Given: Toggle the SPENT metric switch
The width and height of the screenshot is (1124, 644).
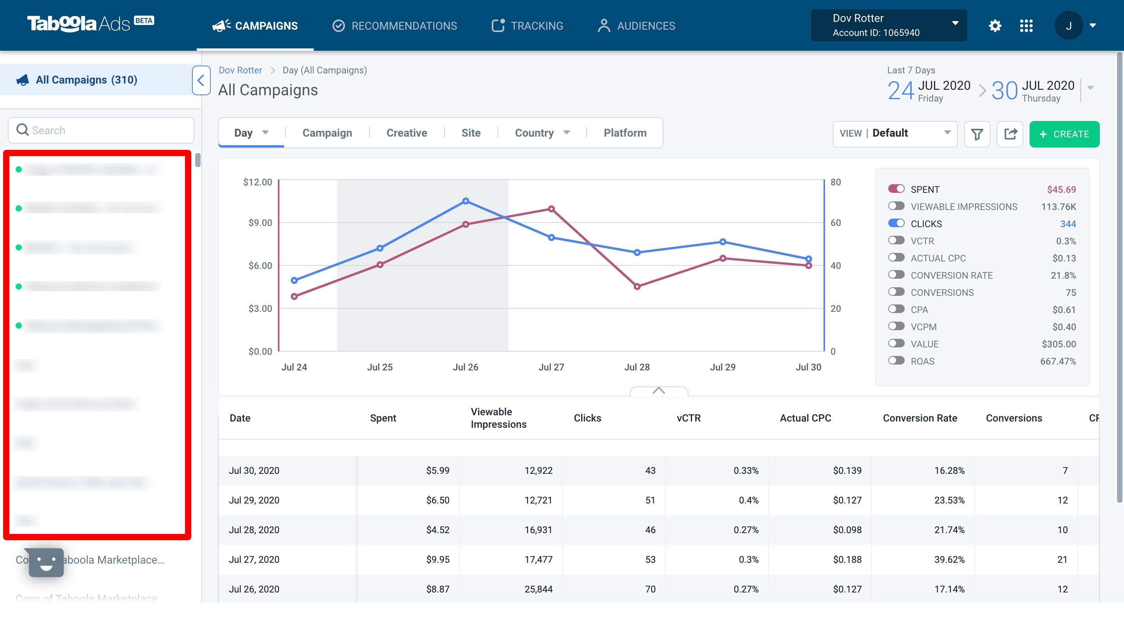Looking at the screenshot, I should pyautogui.click(x=896, y=189).
